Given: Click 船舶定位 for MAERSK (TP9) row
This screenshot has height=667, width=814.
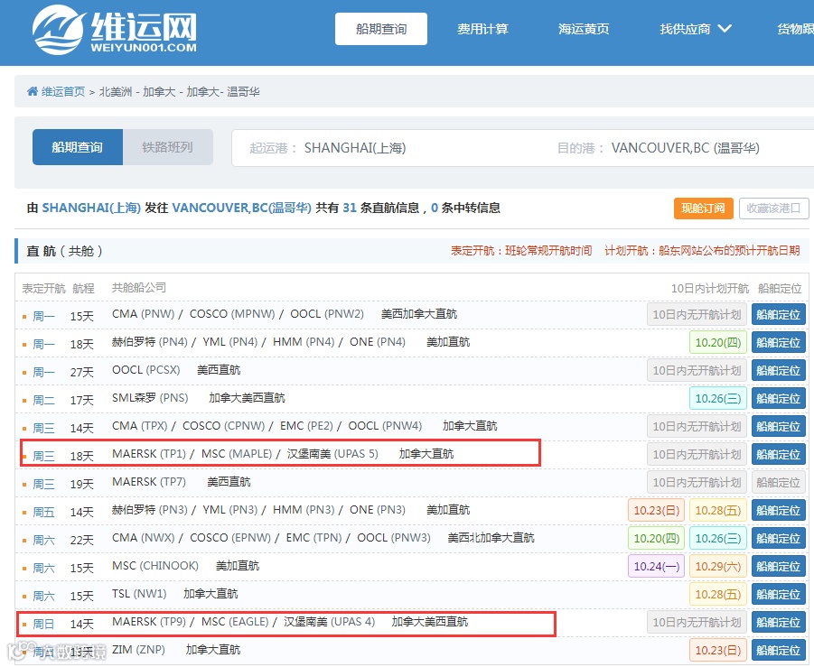Looking at the screenshot, I should coord(778,623).
